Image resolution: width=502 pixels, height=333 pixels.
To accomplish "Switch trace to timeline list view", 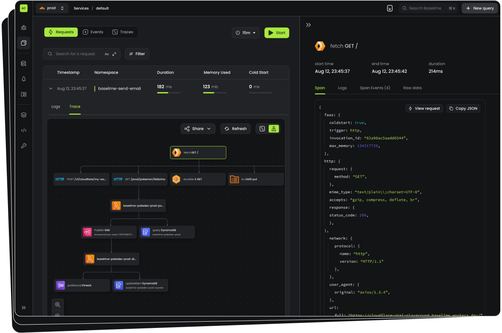I will 262,129.
